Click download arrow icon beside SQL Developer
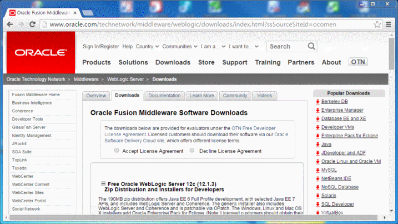 coord(318,204)
